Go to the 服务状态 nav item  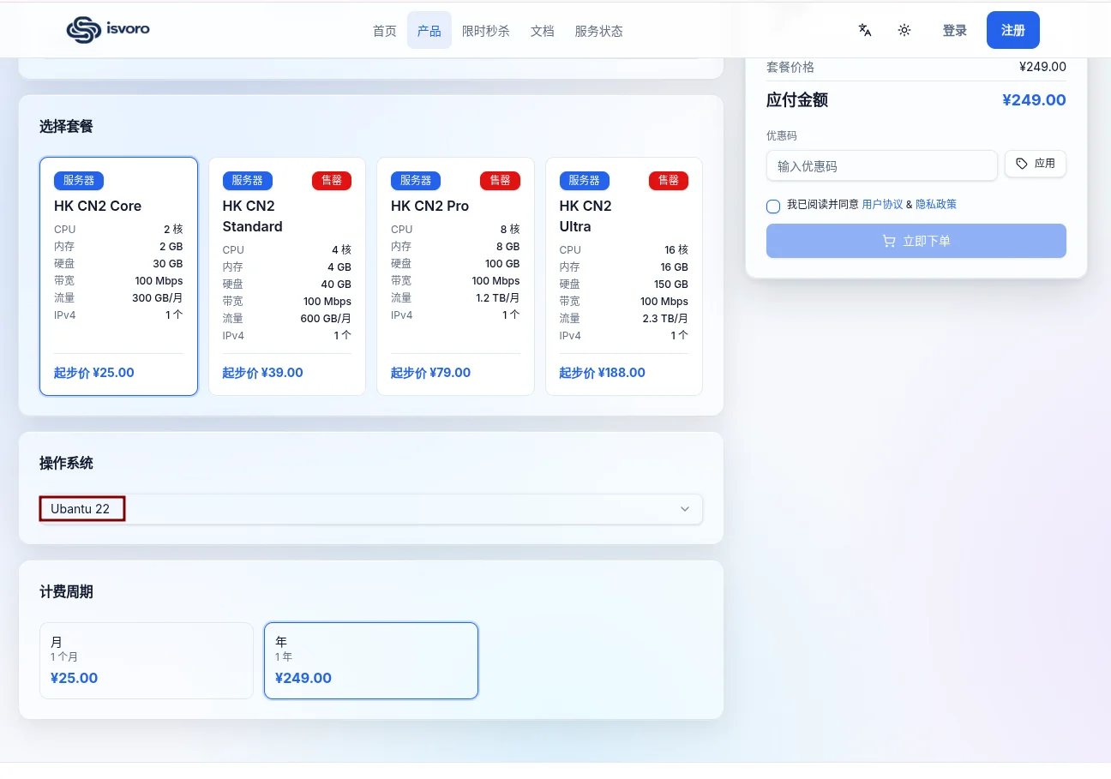599,31
